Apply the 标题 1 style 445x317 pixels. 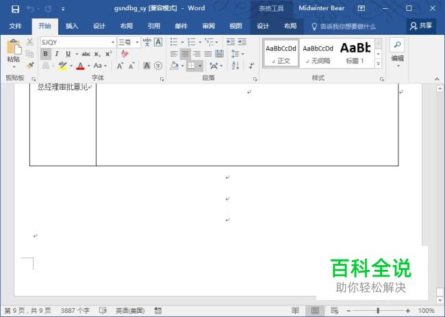coord(355,54)
